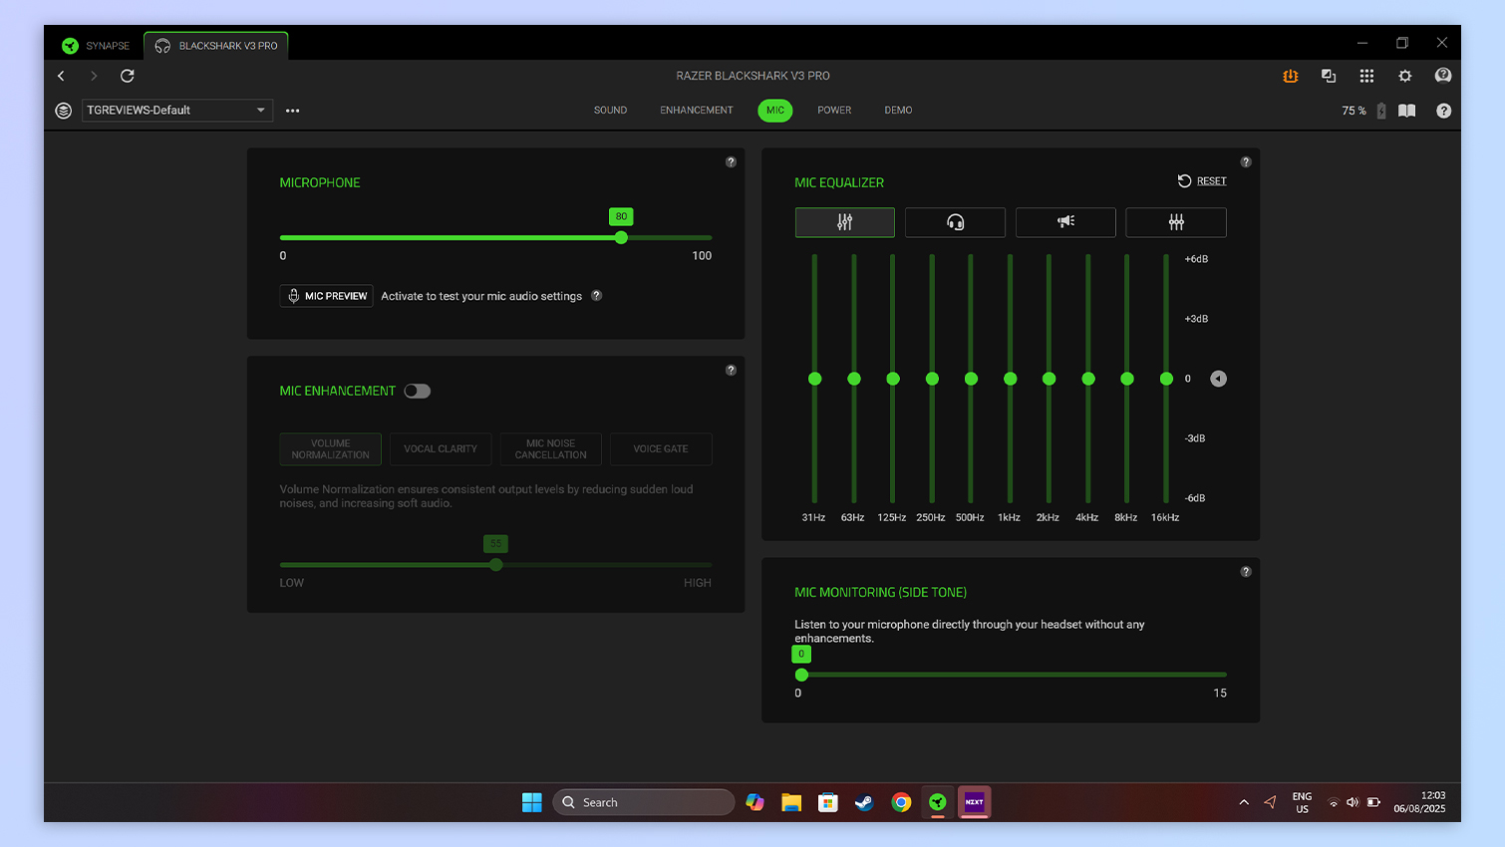Click the 250Hz equalizer band handle

point(932,379)
